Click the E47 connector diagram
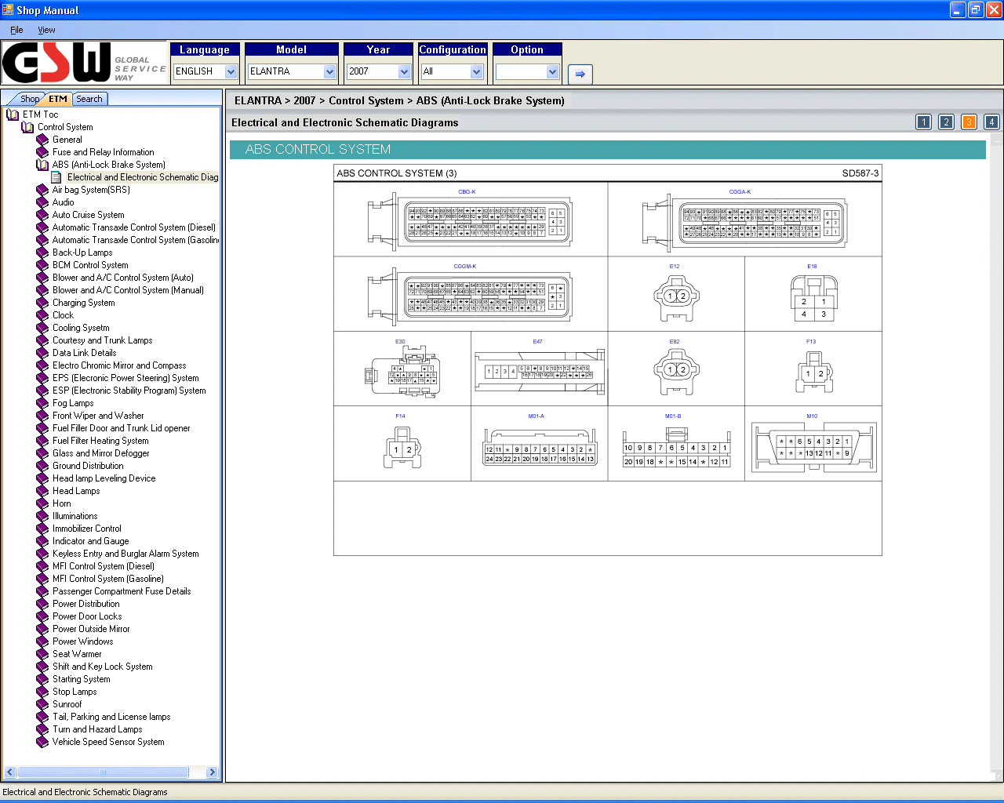 pos(540,371)
